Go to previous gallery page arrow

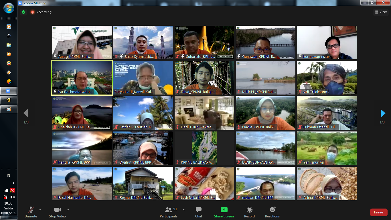[26, 113]
